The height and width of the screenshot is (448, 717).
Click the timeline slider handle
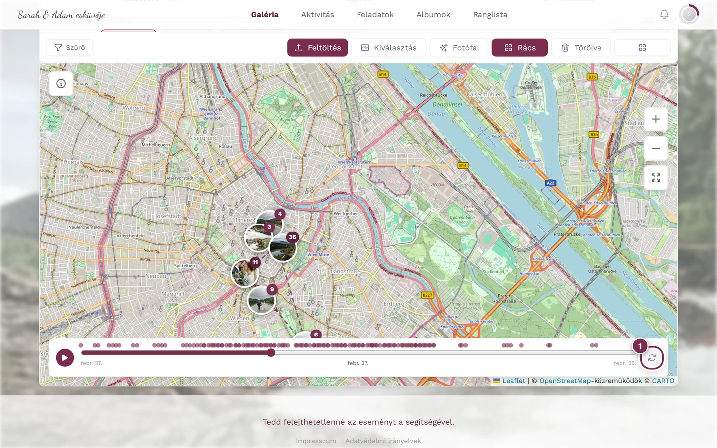tap(271, 353)
